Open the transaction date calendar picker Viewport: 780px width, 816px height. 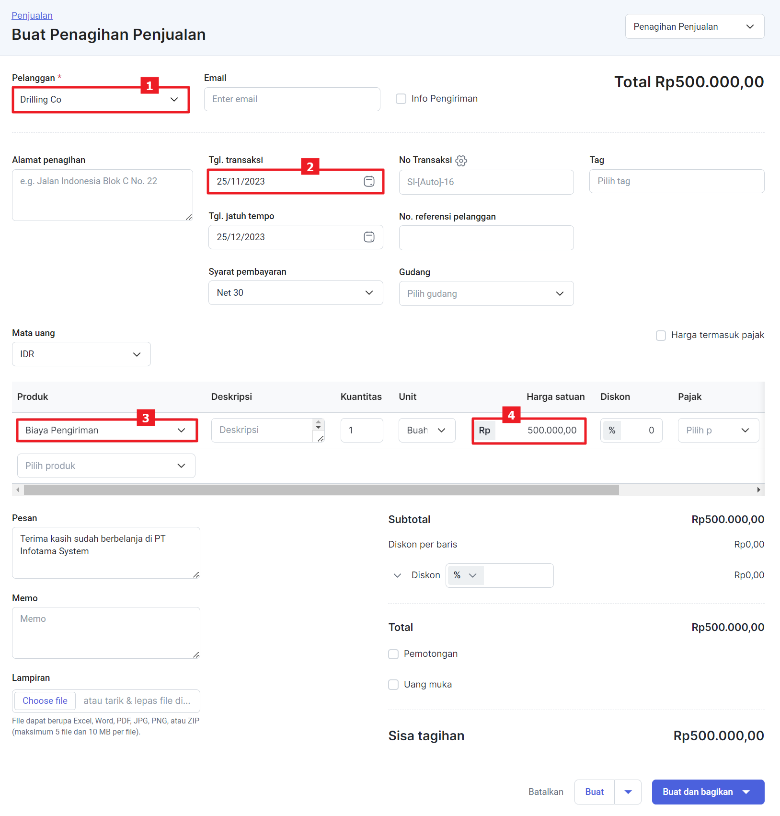(369, 181)
